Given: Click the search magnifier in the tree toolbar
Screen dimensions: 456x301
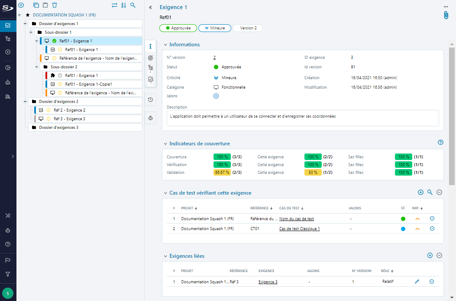Looking at the screenshot, I should [x=133, y=5].
